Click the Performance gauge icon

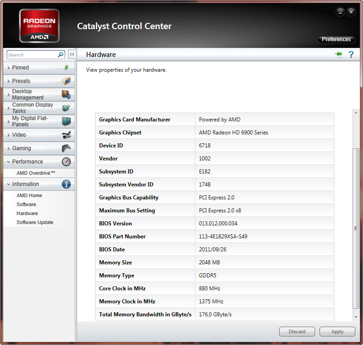click(x=66, y=162)
